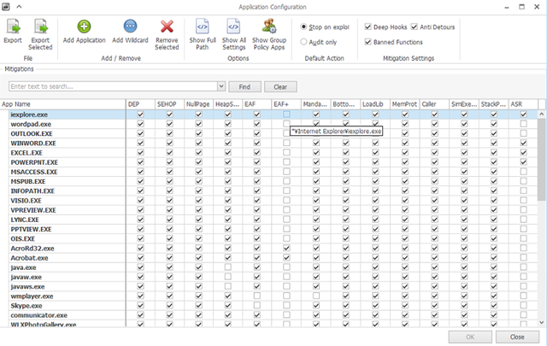The width and height of the screenshot is (547, 346).
Task: Click the scrollbar down arrow of the list
Action: coord(541,323)
